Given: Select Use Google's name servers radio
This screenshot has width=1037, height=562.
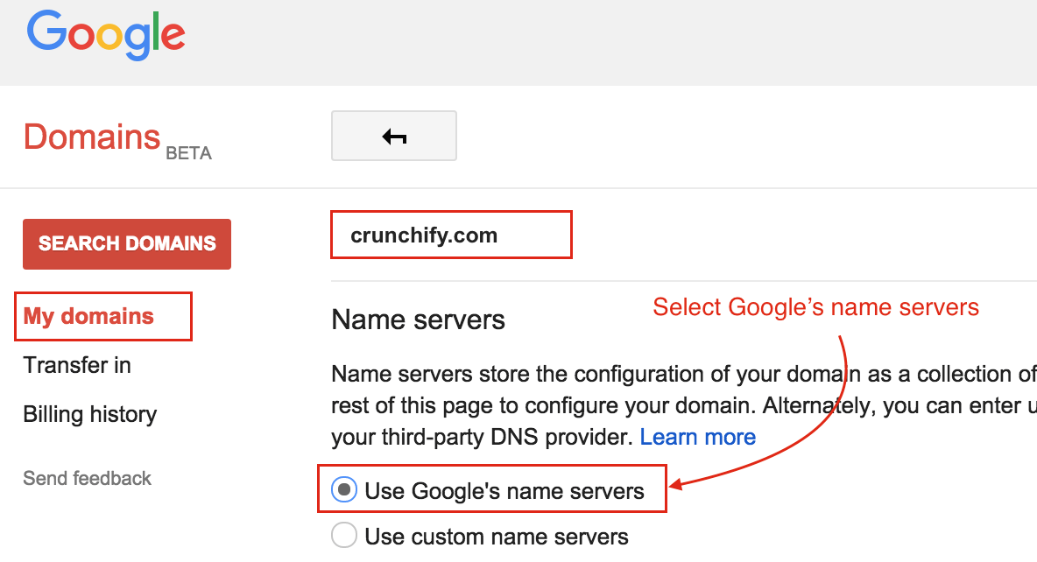Looking at the screenshot, I should [x=344, y=490].
